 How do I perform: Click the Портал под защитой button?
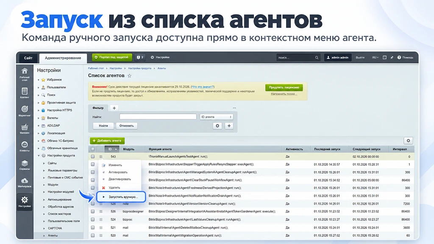[111, 57]
